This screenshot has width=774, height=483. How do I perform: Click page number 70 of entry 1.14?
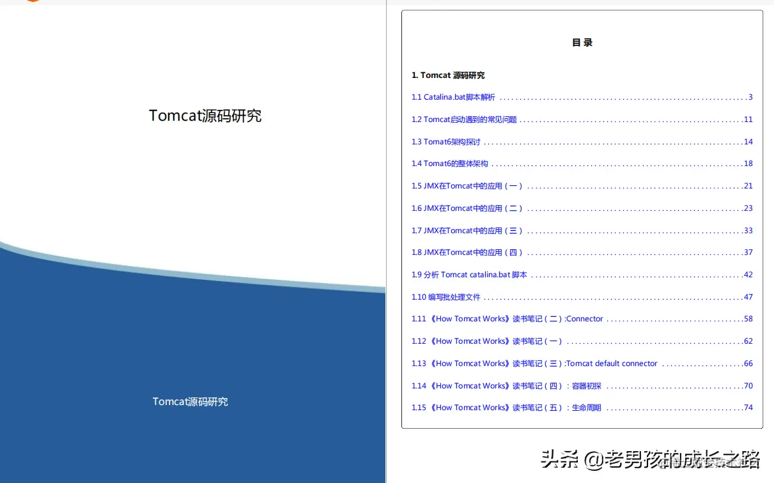pyautogui.click(x=748, y=386)
